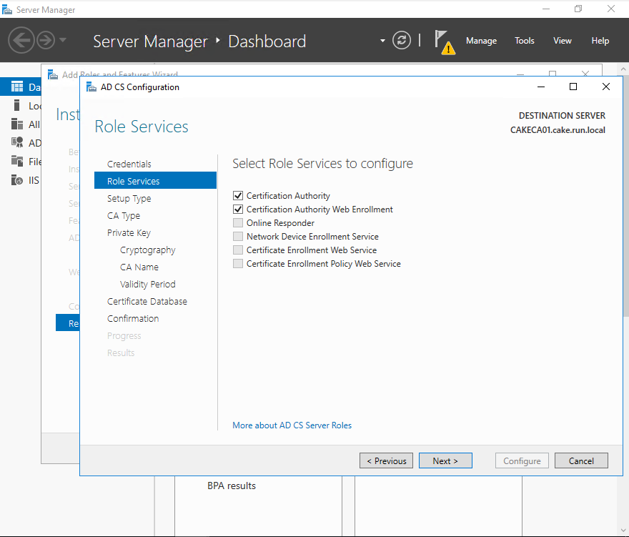
Task: Select IIS icon in sidebar
Action: (x=17, y=179)
